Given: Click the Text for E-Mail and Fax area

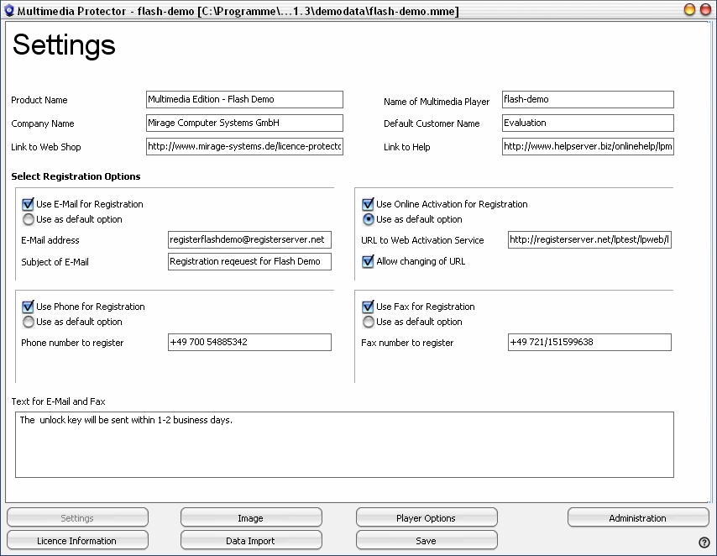Looking at the screenshot, I should [x=344, y=445].
